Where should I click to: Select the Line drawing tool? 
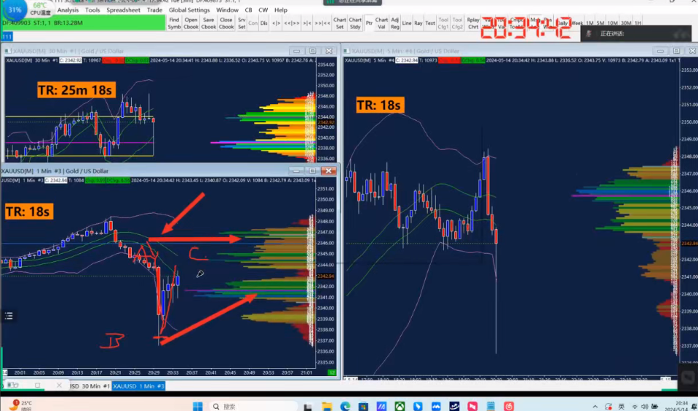[x=407, y=23]
